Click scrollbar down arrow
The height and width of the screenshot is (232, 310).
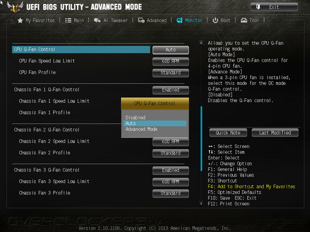pyautogui.click(x=201, y=203)
